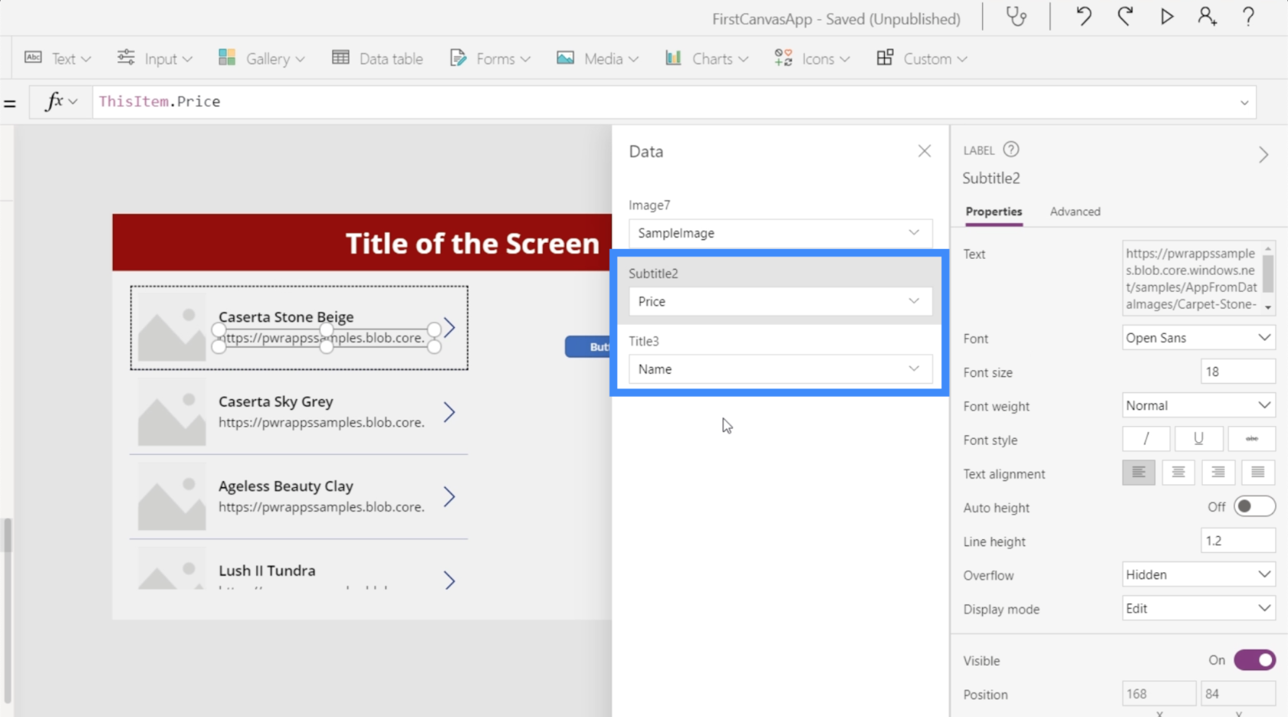Click the Ageless Beauty Clay arrow icon
Image resolution: width=1288 pixels, height=717 pixels.
pyautogui.click(x=450, y=496)
